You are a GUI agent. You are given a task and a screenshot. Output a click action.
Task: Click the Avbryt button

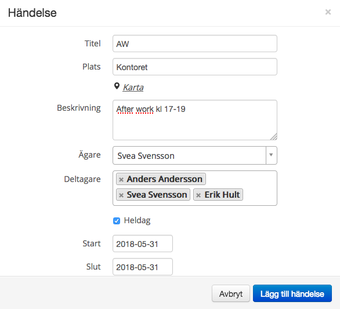(x=231, y=294)
